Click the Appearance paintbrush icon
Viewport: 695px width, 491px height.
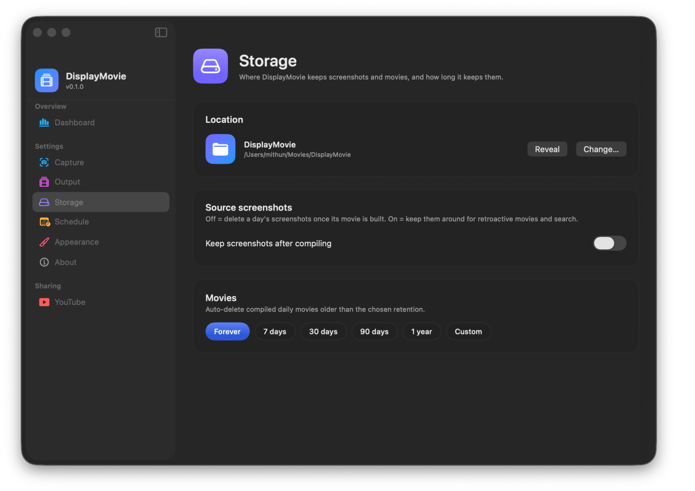point(44,242)
